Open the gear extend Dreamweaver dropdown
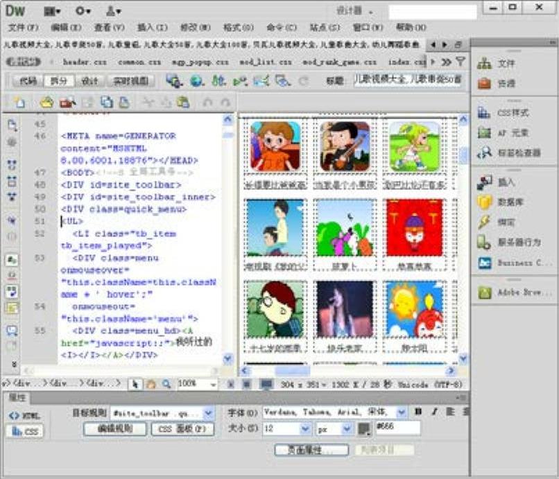The width and height of the screenshot is (559, 479). tap(83, 11)
